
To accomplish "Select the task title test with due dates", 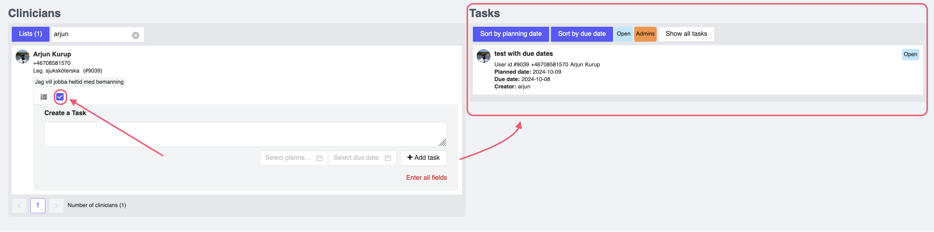I will click(524, 54).
